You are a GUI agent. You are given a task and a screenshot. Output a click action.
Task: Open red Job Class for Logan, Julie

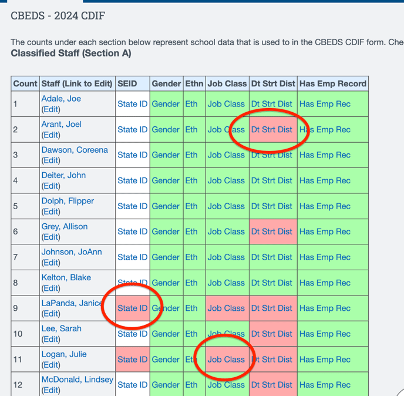click(226, 360)
